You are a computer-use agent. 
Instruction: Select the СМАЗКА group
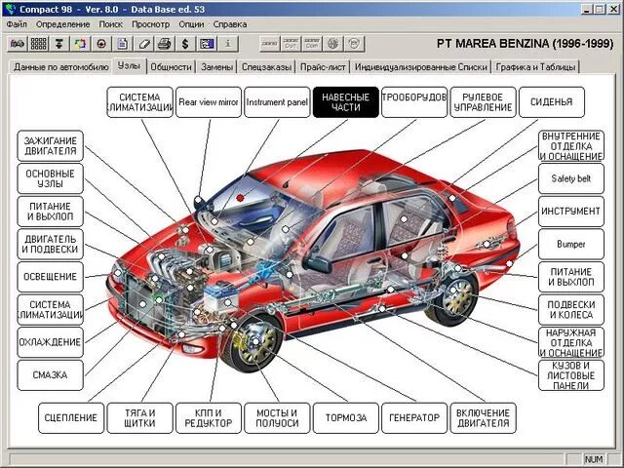[50, 375]
